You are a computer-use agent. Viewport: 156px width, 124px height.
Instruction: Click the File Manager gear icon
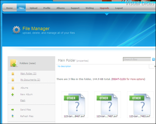(x=16, y=30)
